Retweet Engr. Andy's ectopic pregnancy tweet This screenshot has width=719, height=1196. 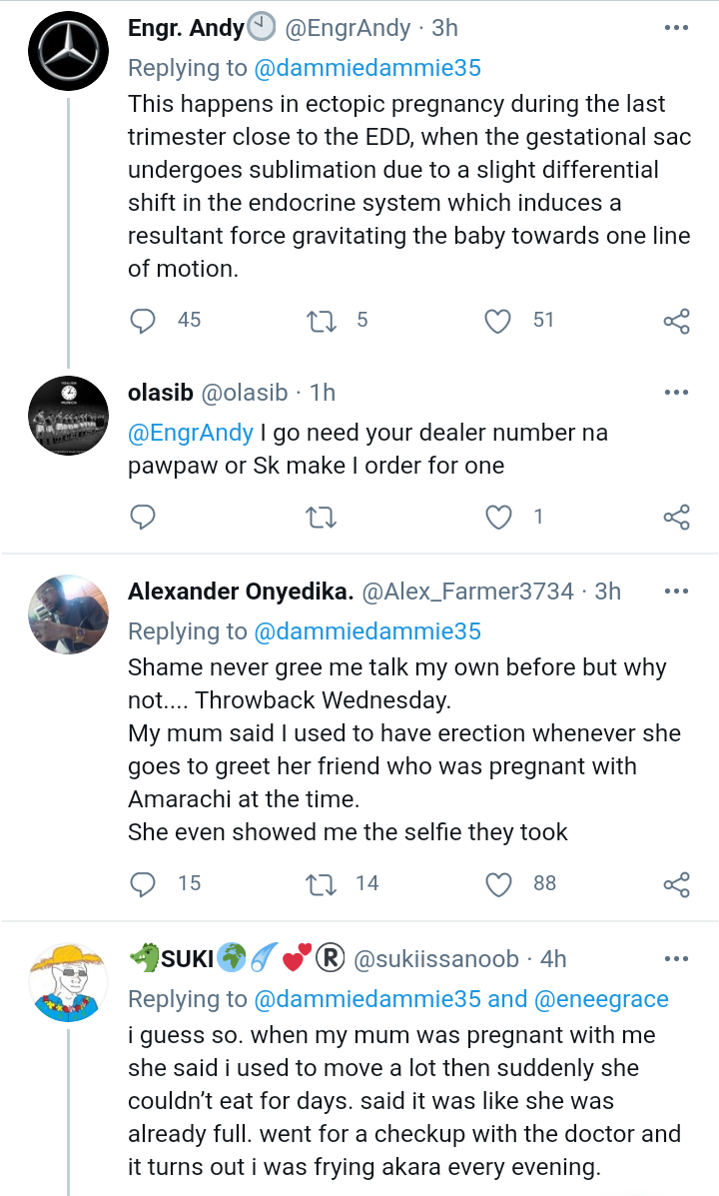click(322, 320)
